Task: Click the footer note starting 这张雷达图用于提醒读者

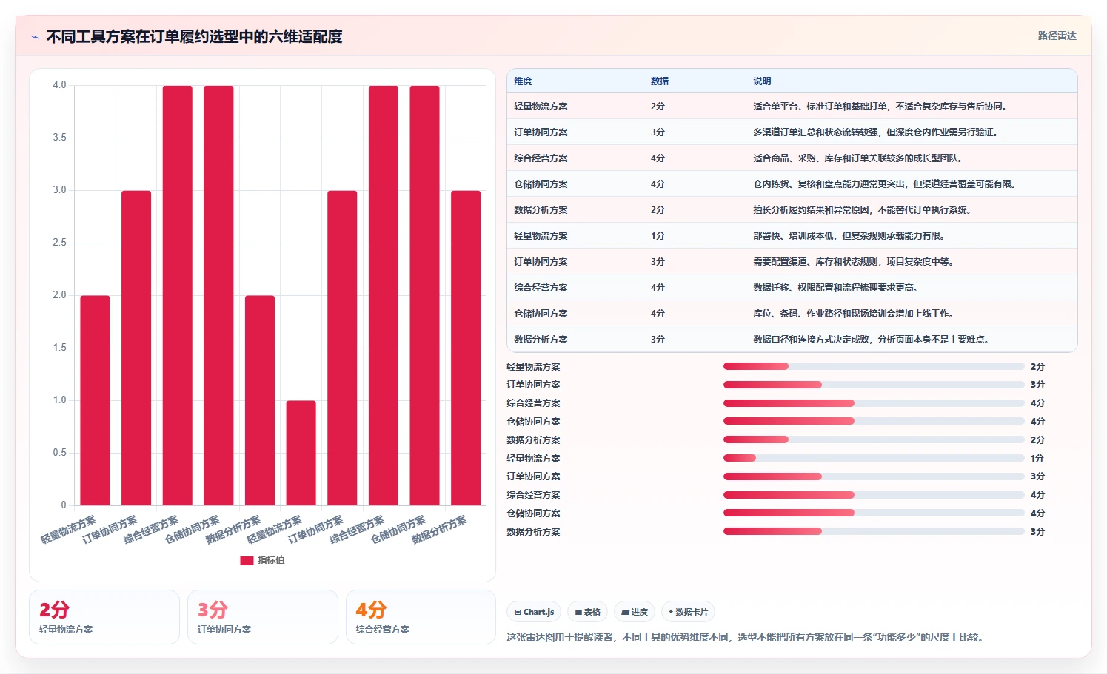Action: coord(746,637)
